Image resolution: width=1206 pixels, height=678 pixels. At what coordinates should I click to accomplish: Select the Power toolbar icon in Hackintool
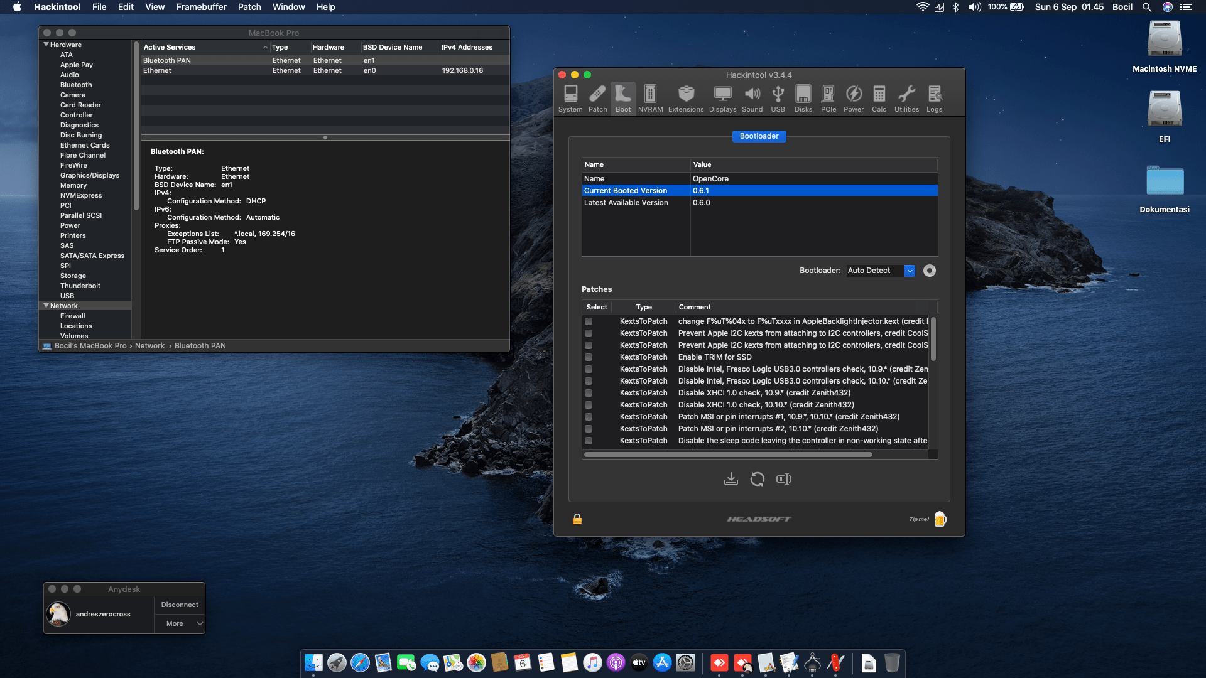854,99
